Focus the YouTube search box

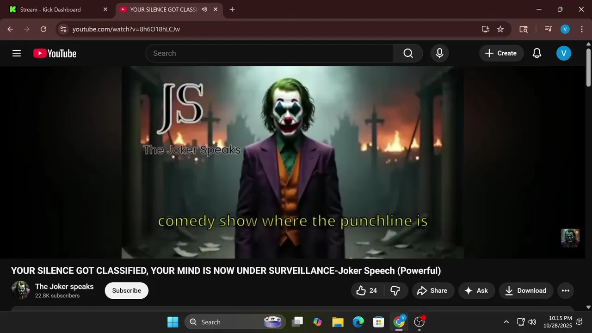[x=270, y=53]
